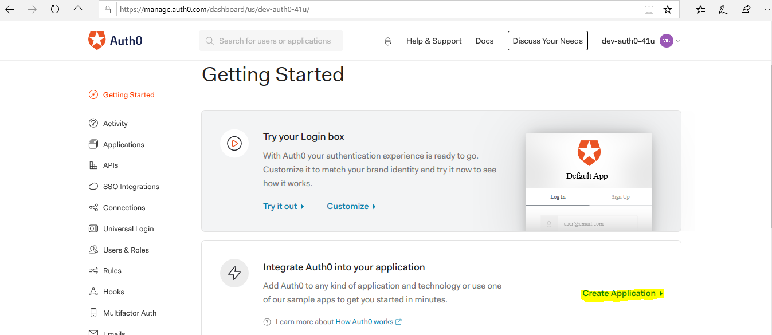Click the Activity gauge icon in sidebar
Screen dimensions: 772x335
click(93, 123)
